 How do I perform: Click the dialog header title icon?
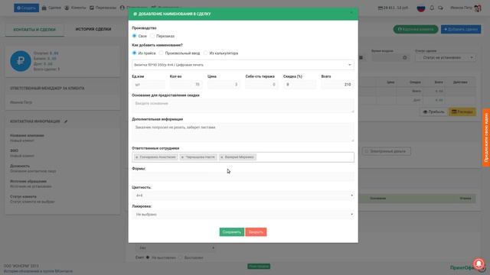tap(135, 14)
